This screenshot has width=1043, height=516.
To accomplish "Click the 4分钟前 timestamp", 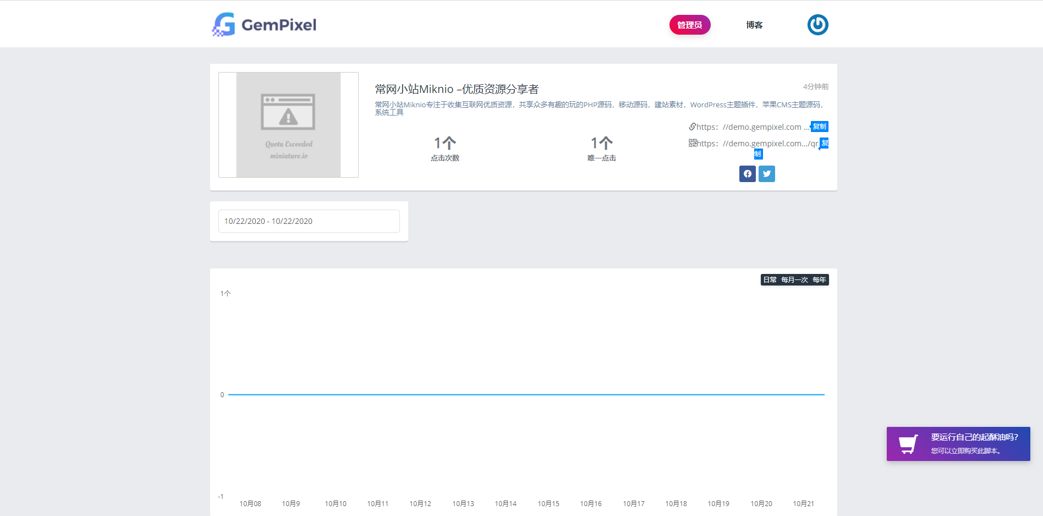I will [x=816, y=86].
